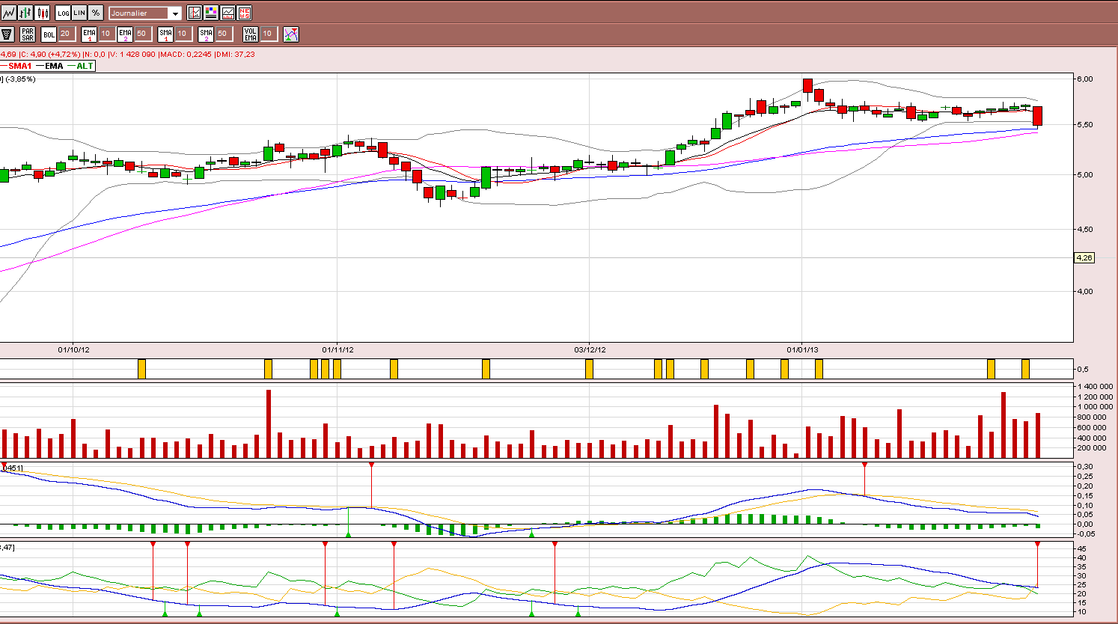
Task: Click the 'MACD: 0,2245' readout
Action: 186,54
